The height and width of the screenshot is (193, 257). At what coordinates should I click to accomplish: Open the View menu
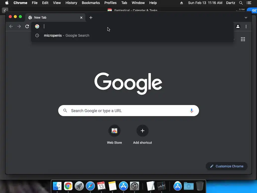pyautogui.click(x=57, y=3)
